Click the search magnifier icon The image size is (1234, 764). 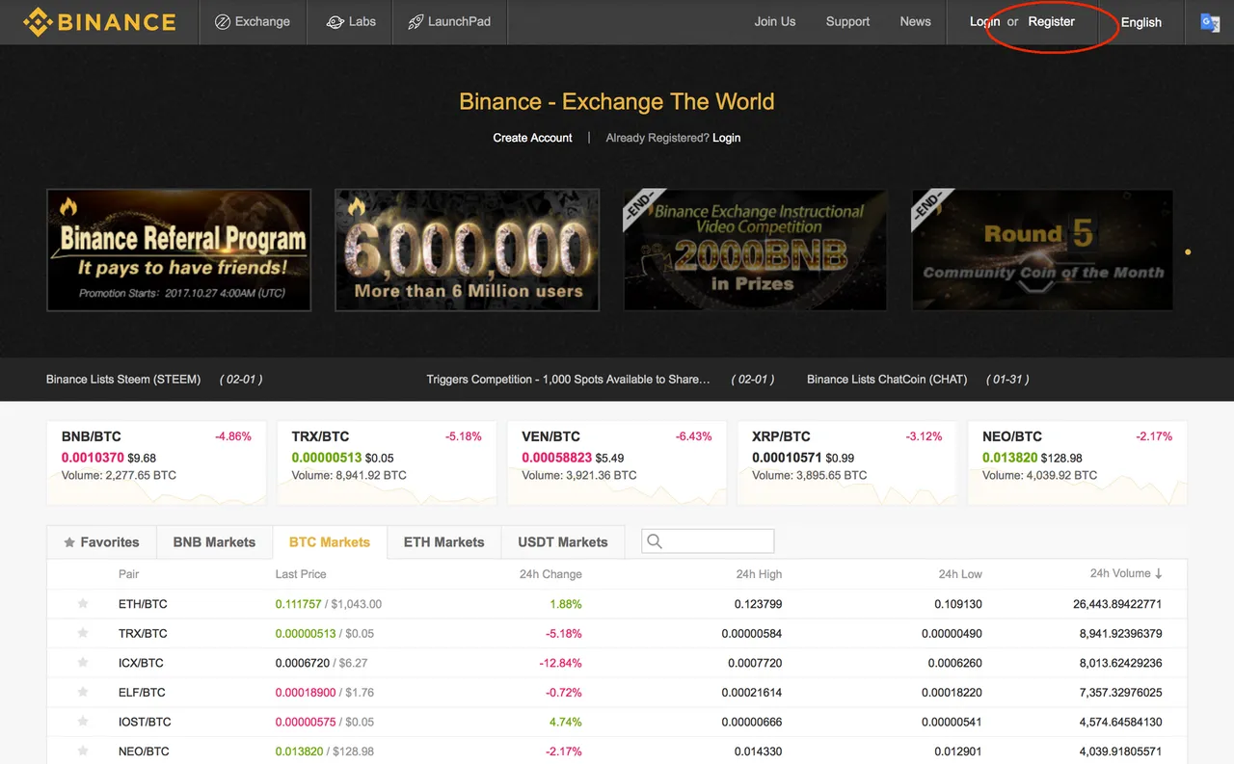click(655, 541)
